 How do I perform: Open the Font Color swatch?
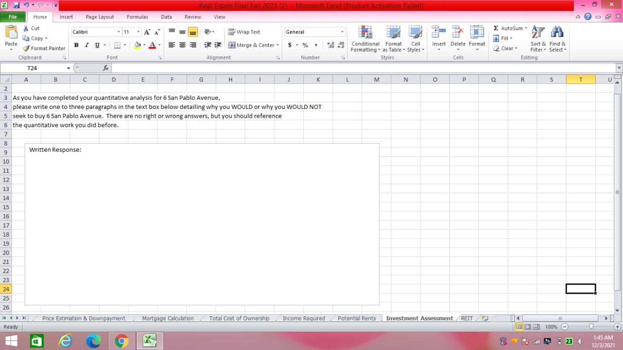tap(151, 45)
